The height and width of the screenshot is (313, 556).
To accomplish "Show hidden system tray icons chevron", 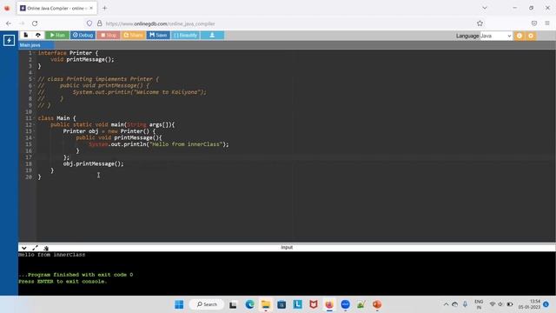I will [446, 304].
